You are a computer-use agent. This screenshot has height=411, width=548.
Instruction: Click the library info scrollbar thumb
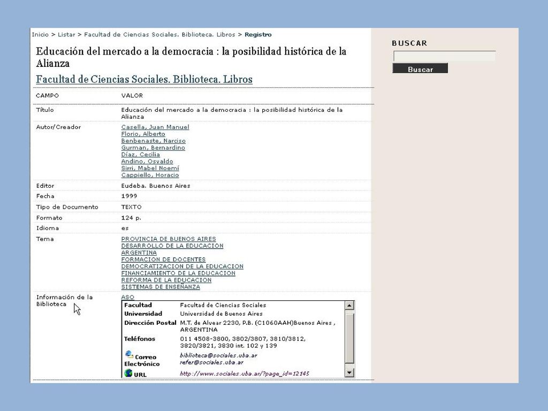tap(349, 338)
